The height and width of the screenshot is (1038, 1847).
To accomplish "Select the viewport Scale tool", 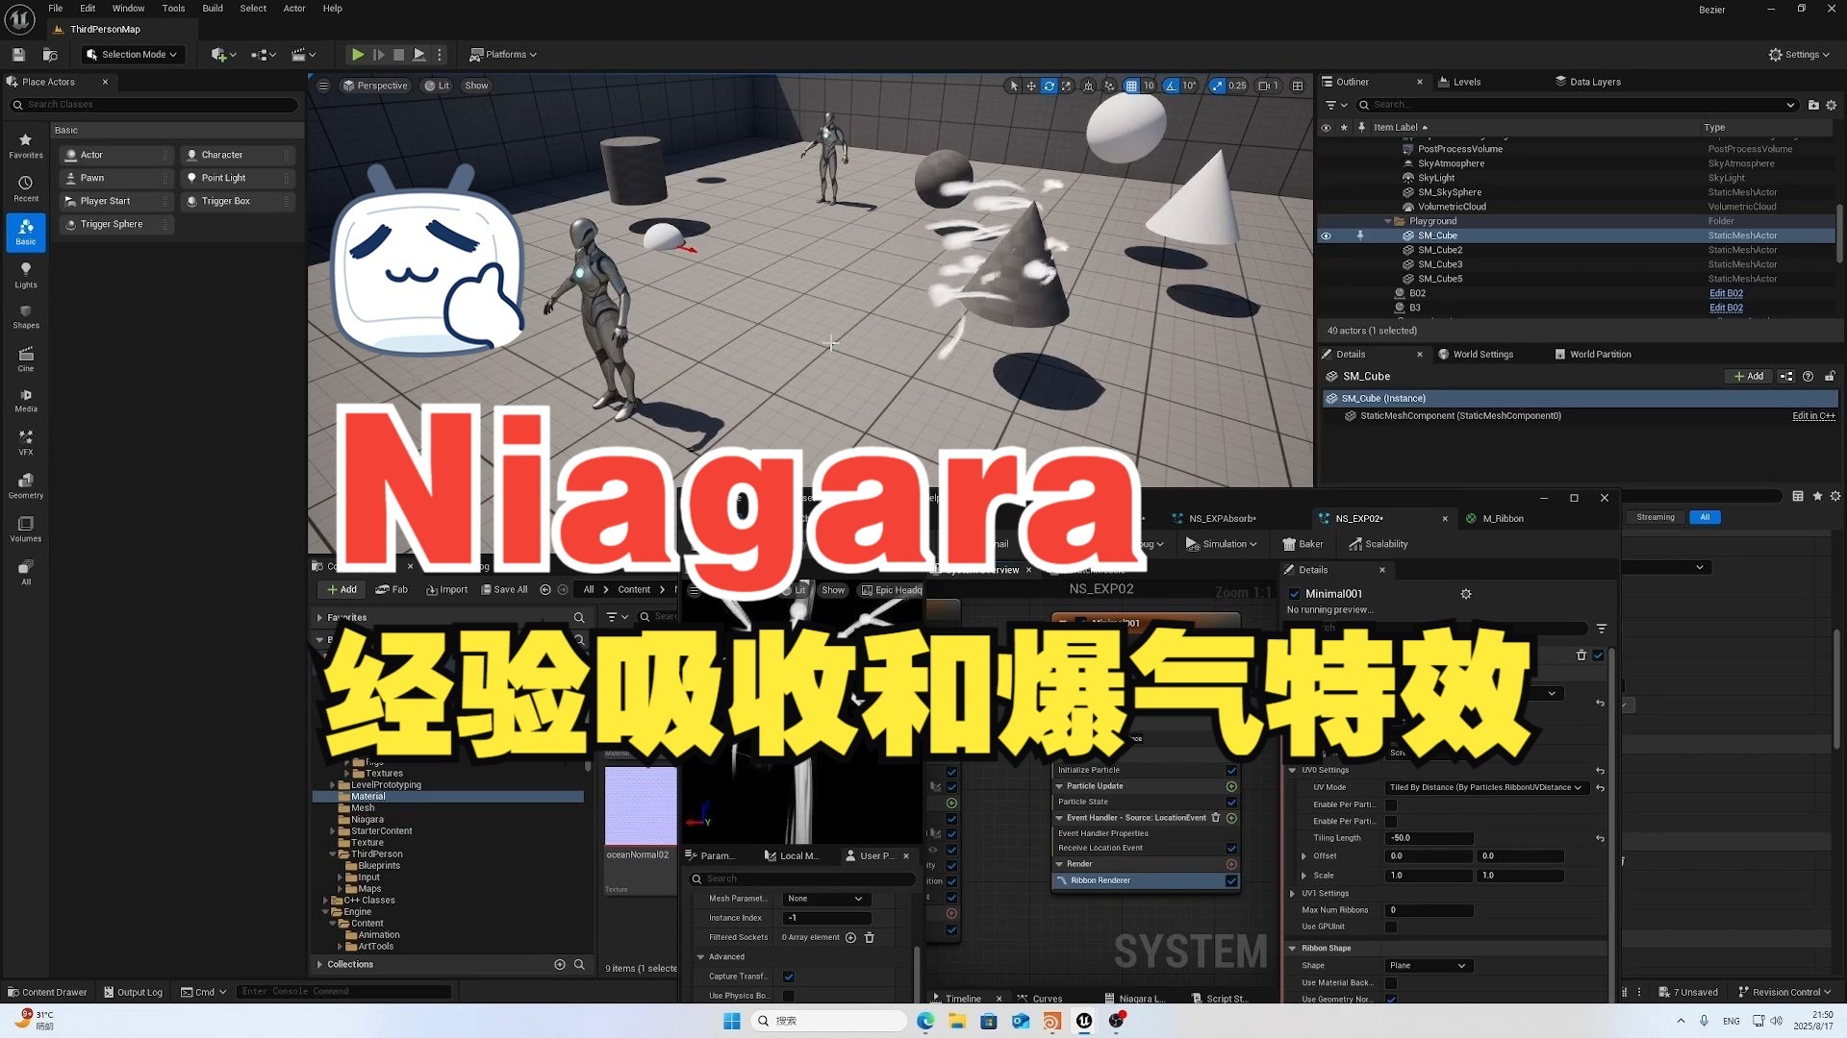I will [x=1067, y=86].
